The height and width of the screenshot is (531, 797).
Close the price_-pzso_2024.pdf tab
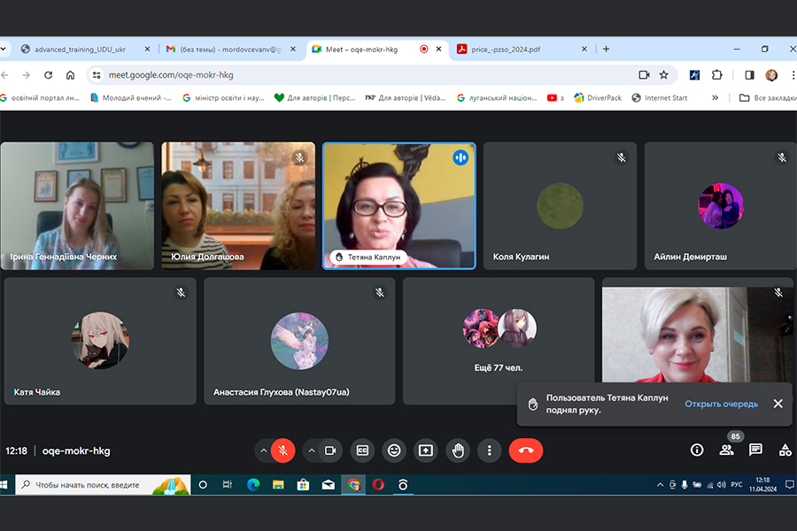click(x=584, y=49)
